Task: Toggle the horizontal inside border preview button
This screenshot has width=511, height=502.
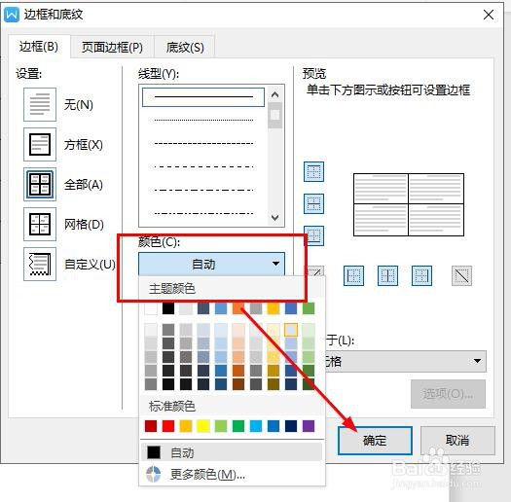Action: pyautogui.click(x=313, y=203)
